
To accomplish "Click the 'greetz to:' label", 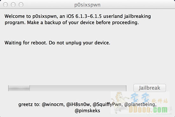I will tap(29, 105).
